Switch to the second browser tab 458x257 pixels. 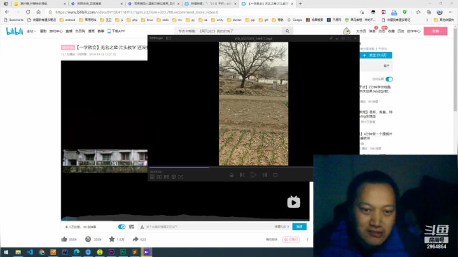[97, 4]
